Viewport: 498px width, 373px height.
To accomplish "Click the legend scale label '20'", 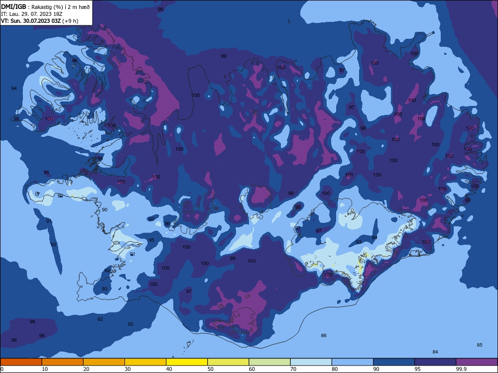I will [x=86, y=369].
